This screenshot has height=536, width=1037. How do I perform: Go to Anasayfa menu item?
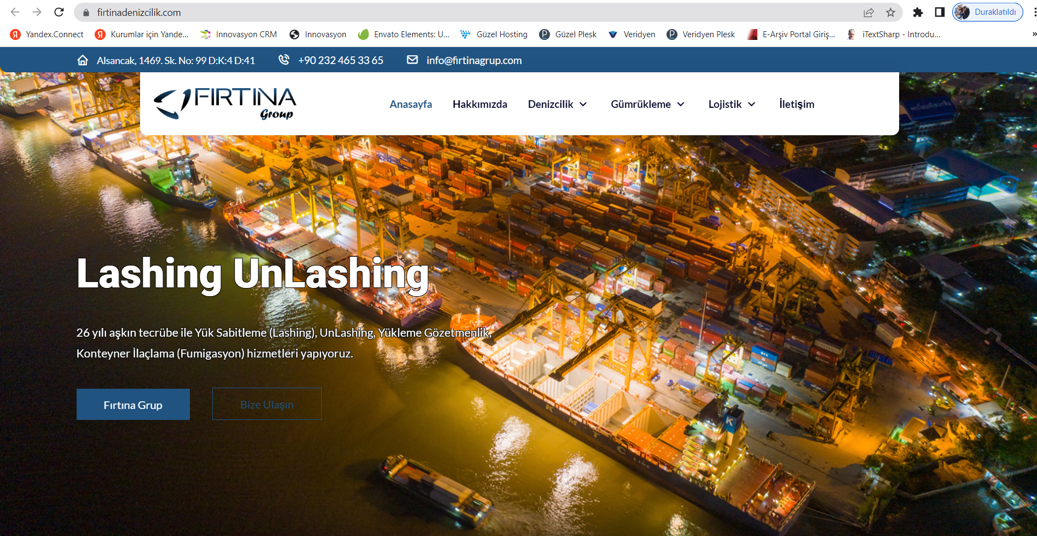coord(410,104)
